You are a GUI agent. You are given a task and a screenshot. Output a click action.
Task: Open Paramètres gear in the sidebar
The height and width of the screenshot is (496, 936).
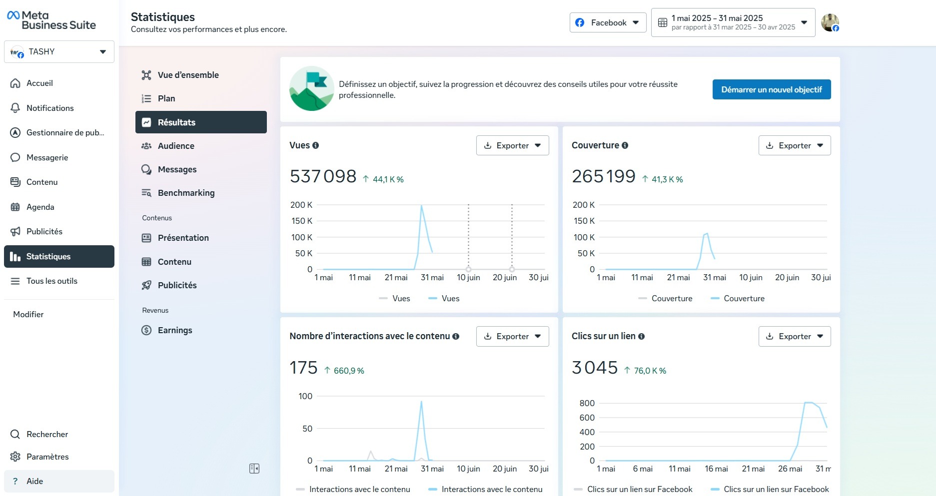(15, 457)
